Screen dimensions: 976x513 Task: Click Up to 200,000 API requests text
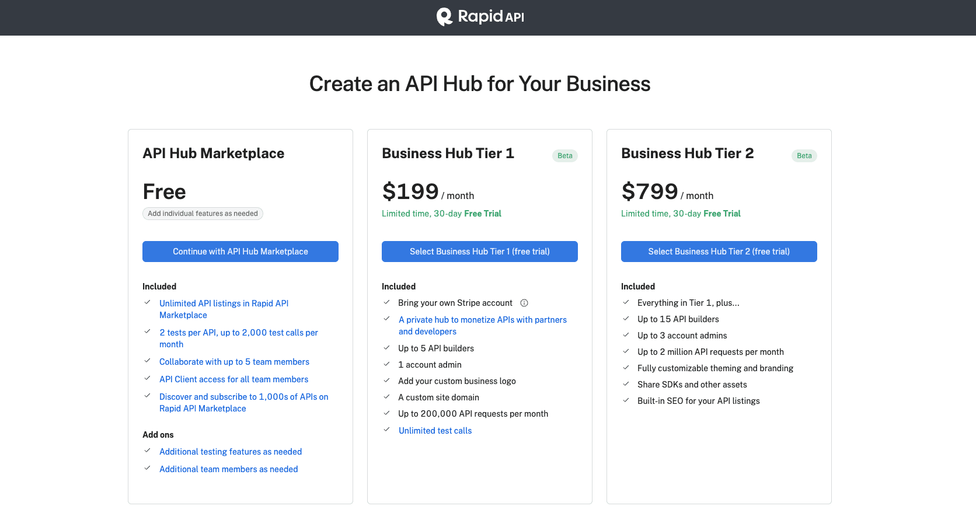(x=473, y=414)
